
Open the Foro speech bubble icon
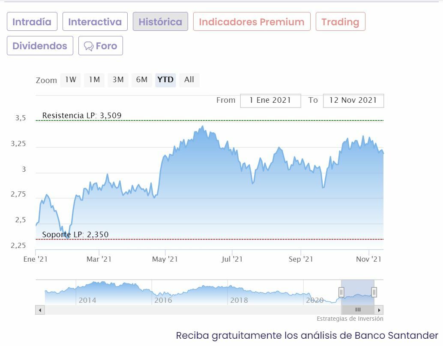pyautogui.click(x=89, y=46)
